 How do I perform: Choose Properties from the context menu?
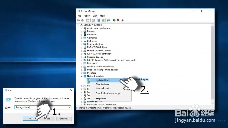[x=110, y=99]
